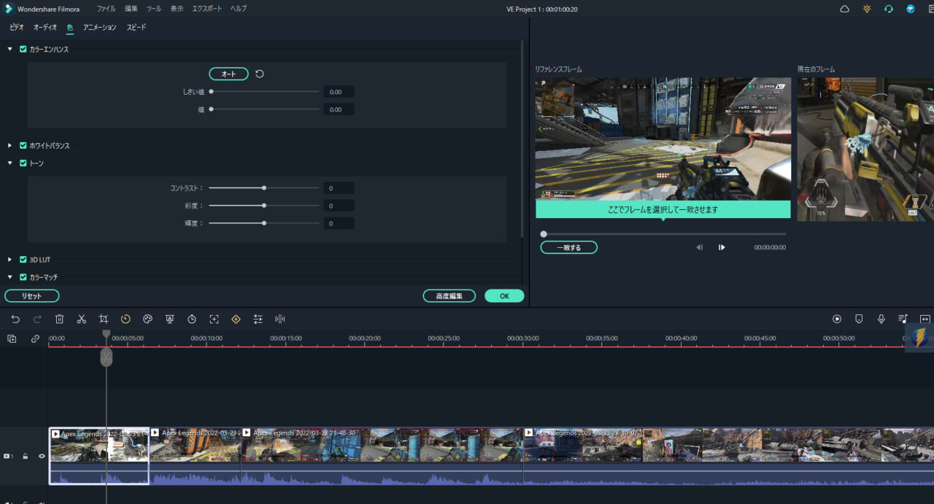
Task: Click the しきい値 slider handle
Action: pos(211,91)
